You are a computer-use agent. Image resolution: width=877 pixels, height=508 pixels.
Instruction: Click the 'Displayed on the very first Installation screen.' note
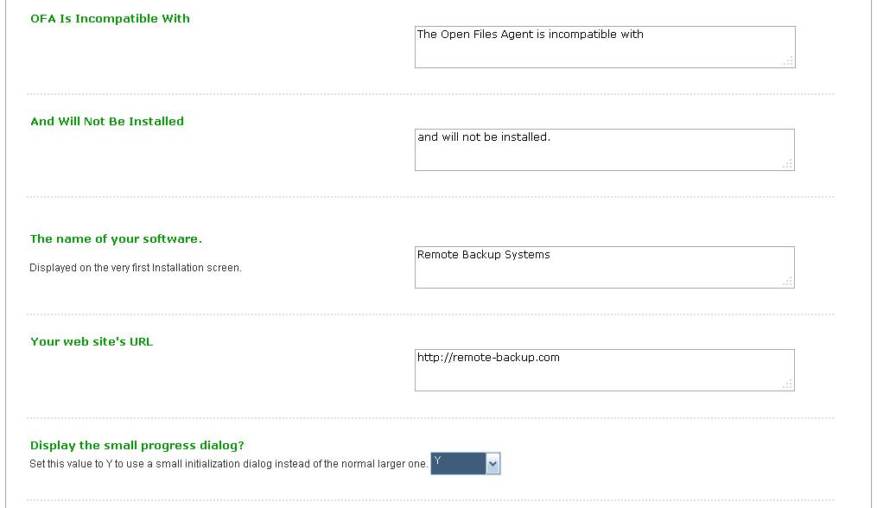pos(136,268)
